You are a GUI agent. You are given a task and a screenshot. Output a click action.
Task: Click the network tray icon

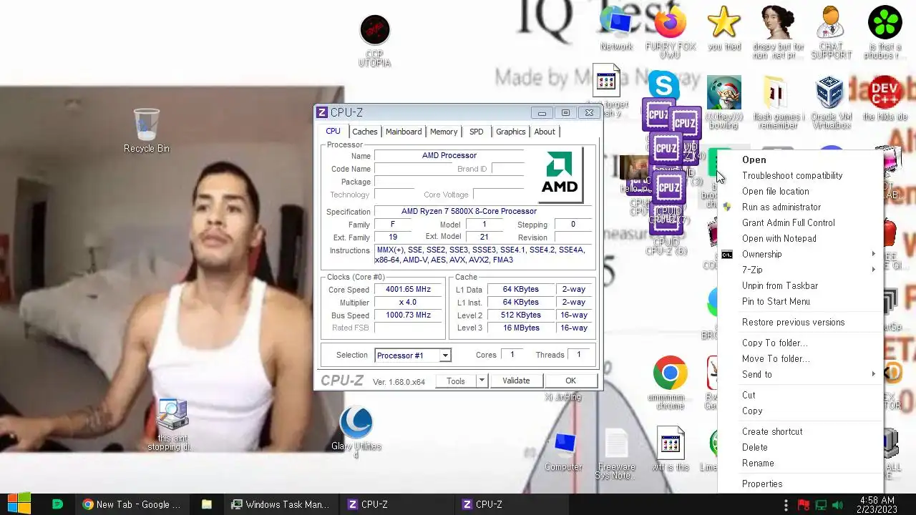pos(821,504)
